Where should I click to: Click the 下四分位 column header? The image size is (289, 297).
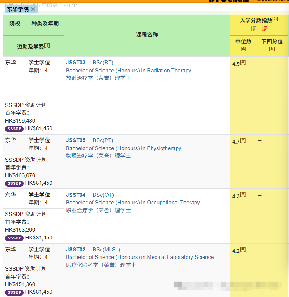(x=272, y=42)
